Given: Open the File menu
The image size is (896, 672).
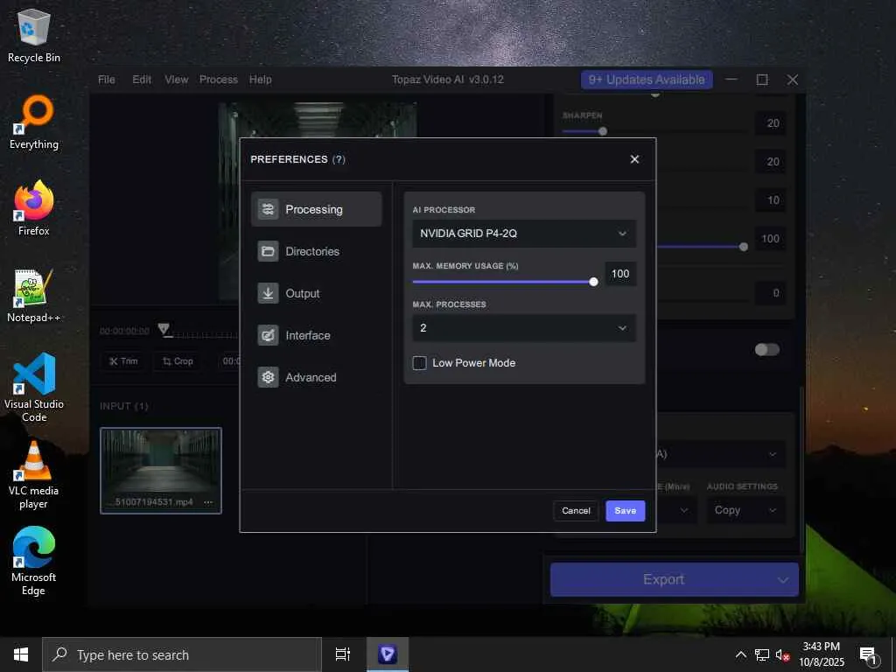Looking at the screenshot, I should click(106, 80).
